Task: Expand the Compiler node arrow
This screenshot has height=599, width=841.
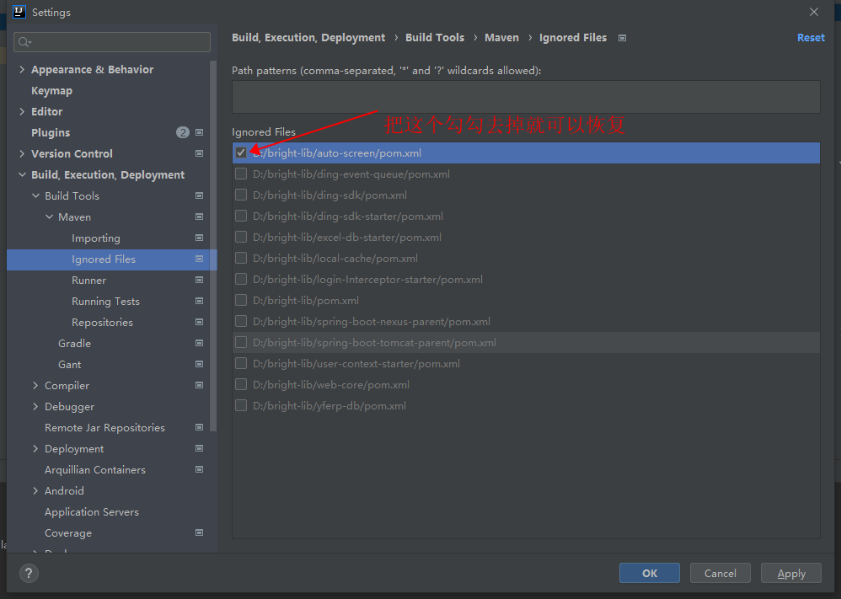Action: pyautogui.click(x=35, y=385)
